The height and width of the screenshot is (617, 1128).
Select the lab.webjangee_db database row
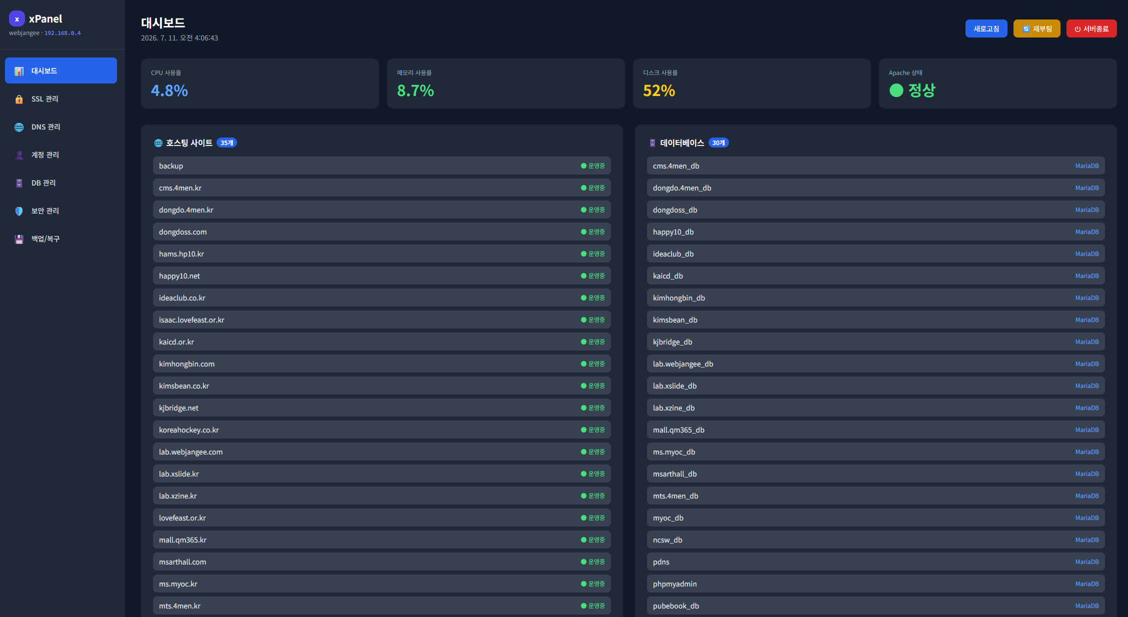[x=876, y=363]
